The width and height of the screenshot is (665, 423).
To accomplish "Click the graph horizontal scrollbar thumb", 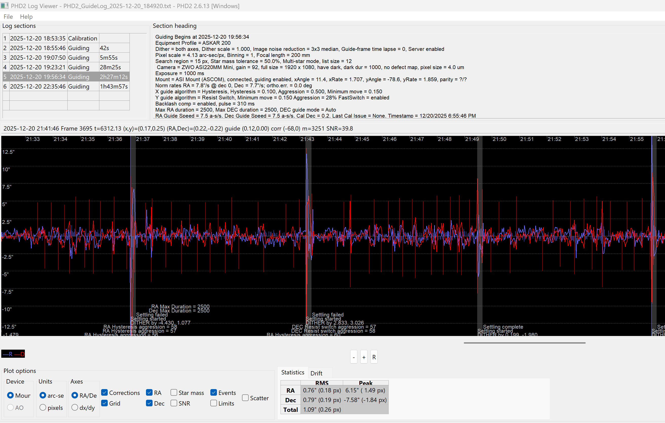I will tap(524, 343).
